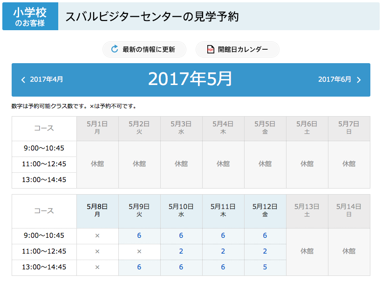
Task: Click × for 5月8日 9:00〜10:45
Action: 97,236
